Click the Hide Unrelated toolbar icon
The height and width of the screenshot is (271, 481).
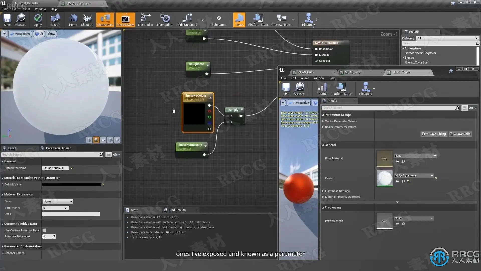(x=187, y=20)
